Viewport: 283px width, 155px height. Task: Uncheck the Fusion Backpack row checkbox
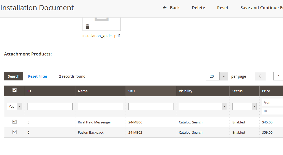[15, 132]
